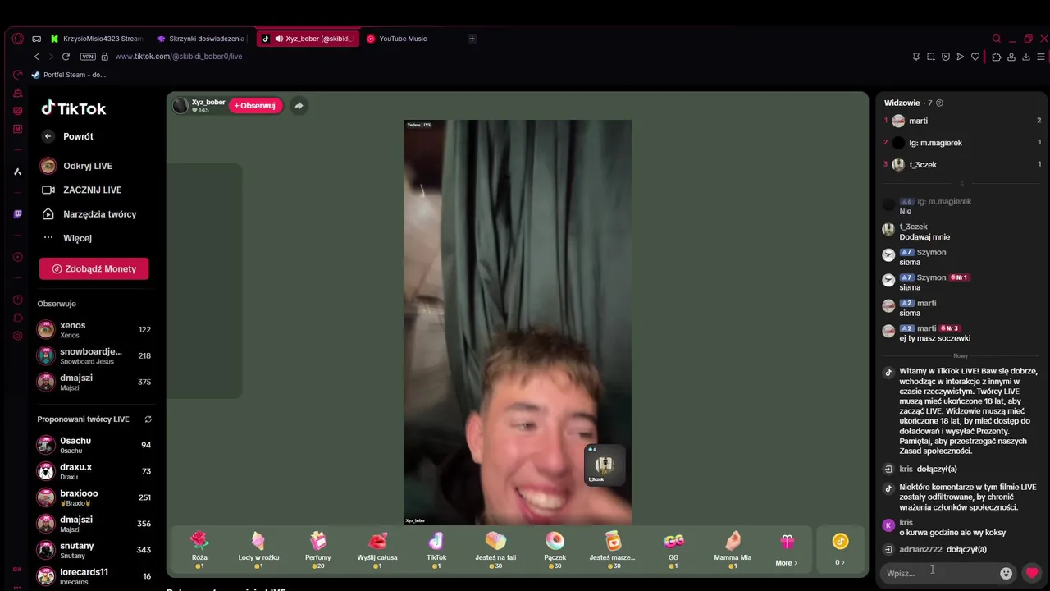The height and width of the screenshot is (591, 1050).
Task: Open snutany suggested live creator
Action: (94, 550)
